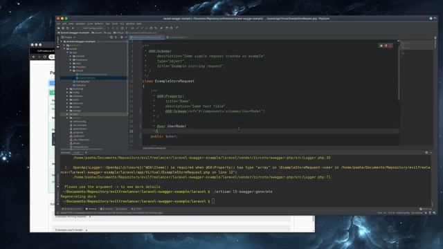Click the Project panel gear options icon

(x=122, y=37)
